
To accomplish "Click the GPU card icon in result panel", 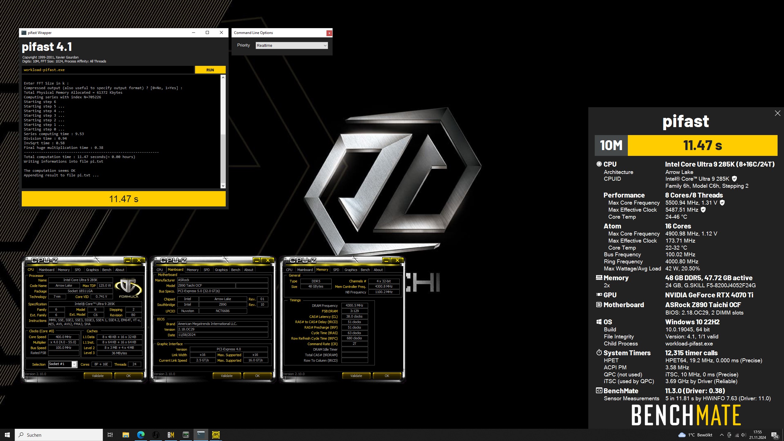I will [599, 295].
